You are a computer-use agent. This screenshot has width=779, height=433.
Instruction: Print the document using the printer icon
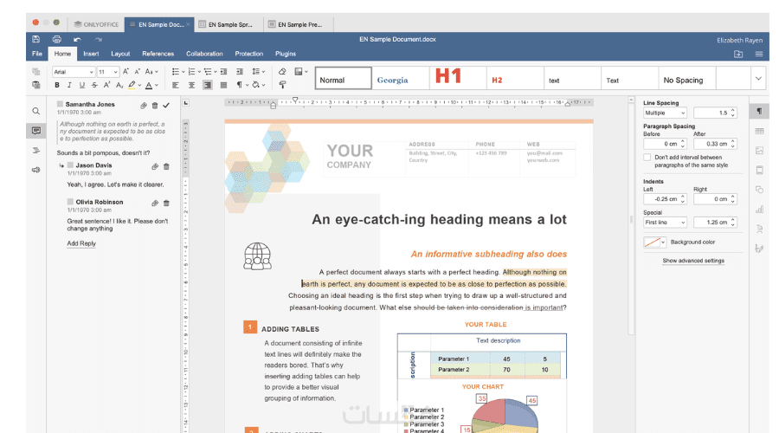click(x=56, y=39)
